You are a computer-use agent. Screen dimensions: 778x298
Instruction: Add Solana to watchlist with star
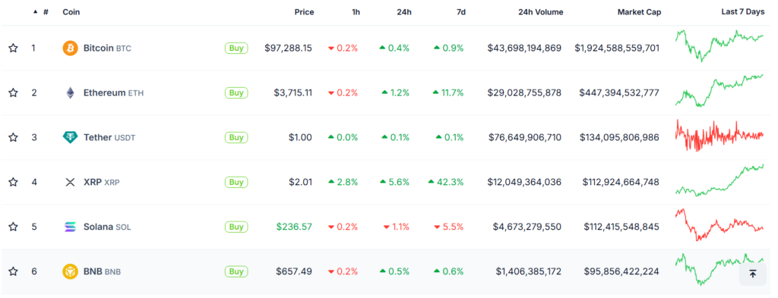click(14, 227)
